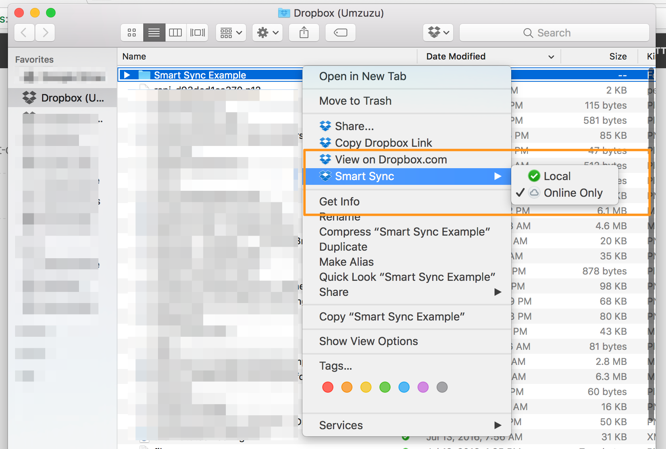Sort by the Size column header

click(618, 56)
